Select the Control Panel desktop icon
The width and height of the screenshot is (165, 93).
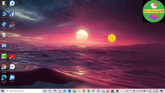(x=4, y=47)
